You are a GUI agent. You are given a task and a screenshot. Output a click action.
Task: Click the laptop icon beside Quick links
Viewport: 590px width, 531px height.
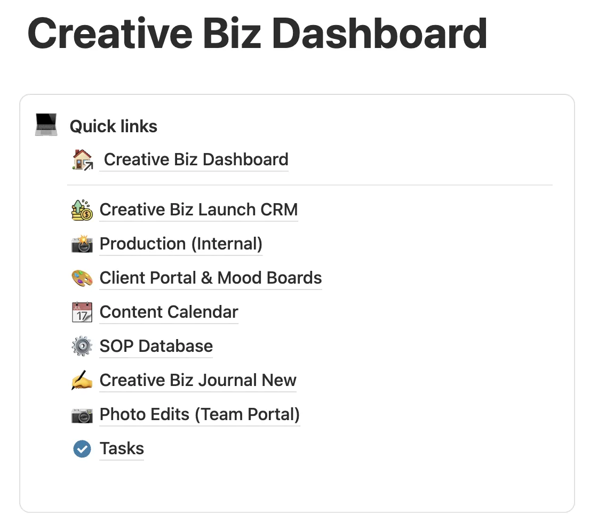46,126
